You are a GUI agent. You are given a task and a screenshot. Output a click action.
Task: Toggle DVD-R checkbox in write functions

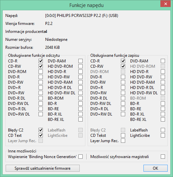click(x=123, y=77)
